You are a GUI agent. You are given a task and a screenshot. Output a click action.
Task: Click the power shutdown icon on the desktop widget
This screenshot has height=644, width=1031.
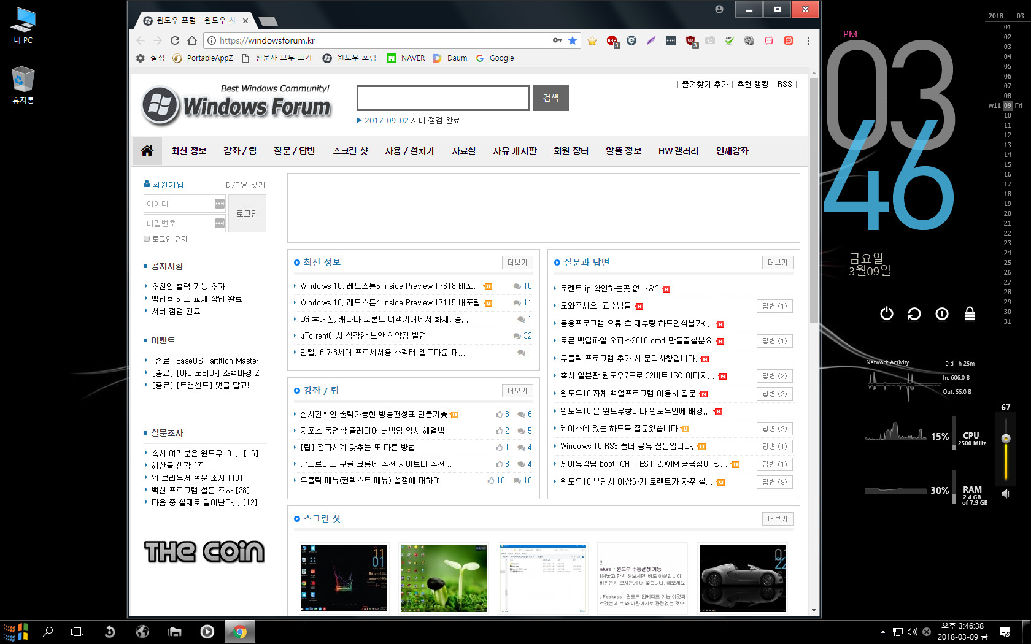click(x=887, y=314)
